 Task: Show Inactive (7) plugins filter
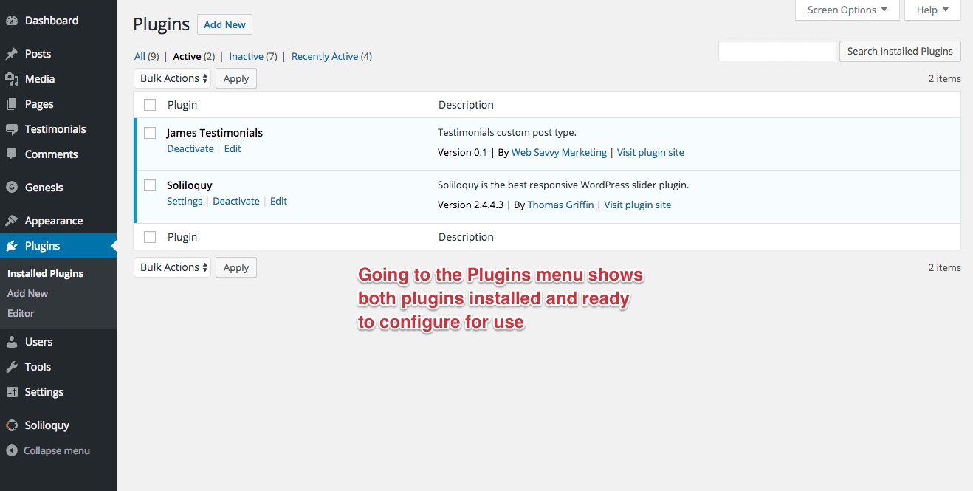[x=253, y=56]
